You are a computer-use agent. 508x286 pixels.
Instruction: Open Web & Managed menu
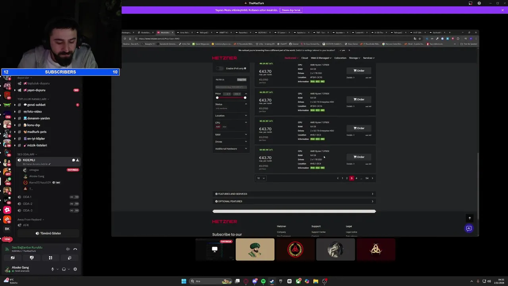[x=321, y=58]
